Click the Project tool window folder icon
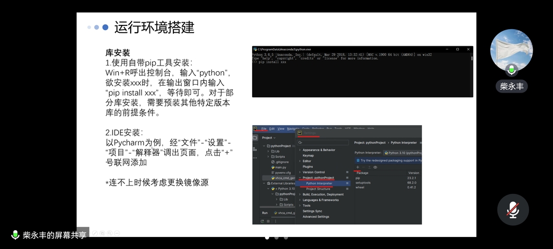This screenshot has height=249, width=553. (x=255, y=138)
